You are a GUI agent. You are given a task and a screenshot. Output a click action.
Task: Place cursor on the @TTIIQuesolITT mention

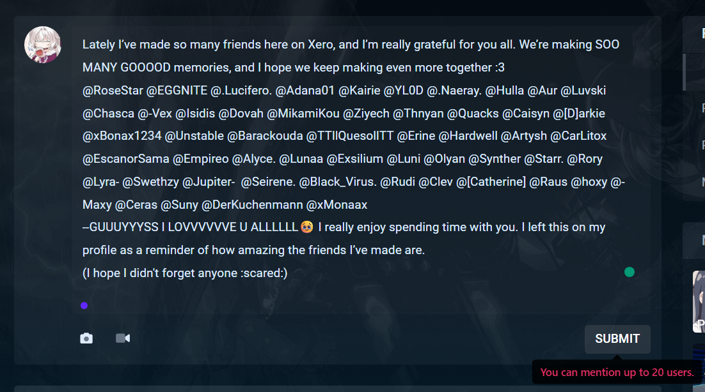point(350,136)
